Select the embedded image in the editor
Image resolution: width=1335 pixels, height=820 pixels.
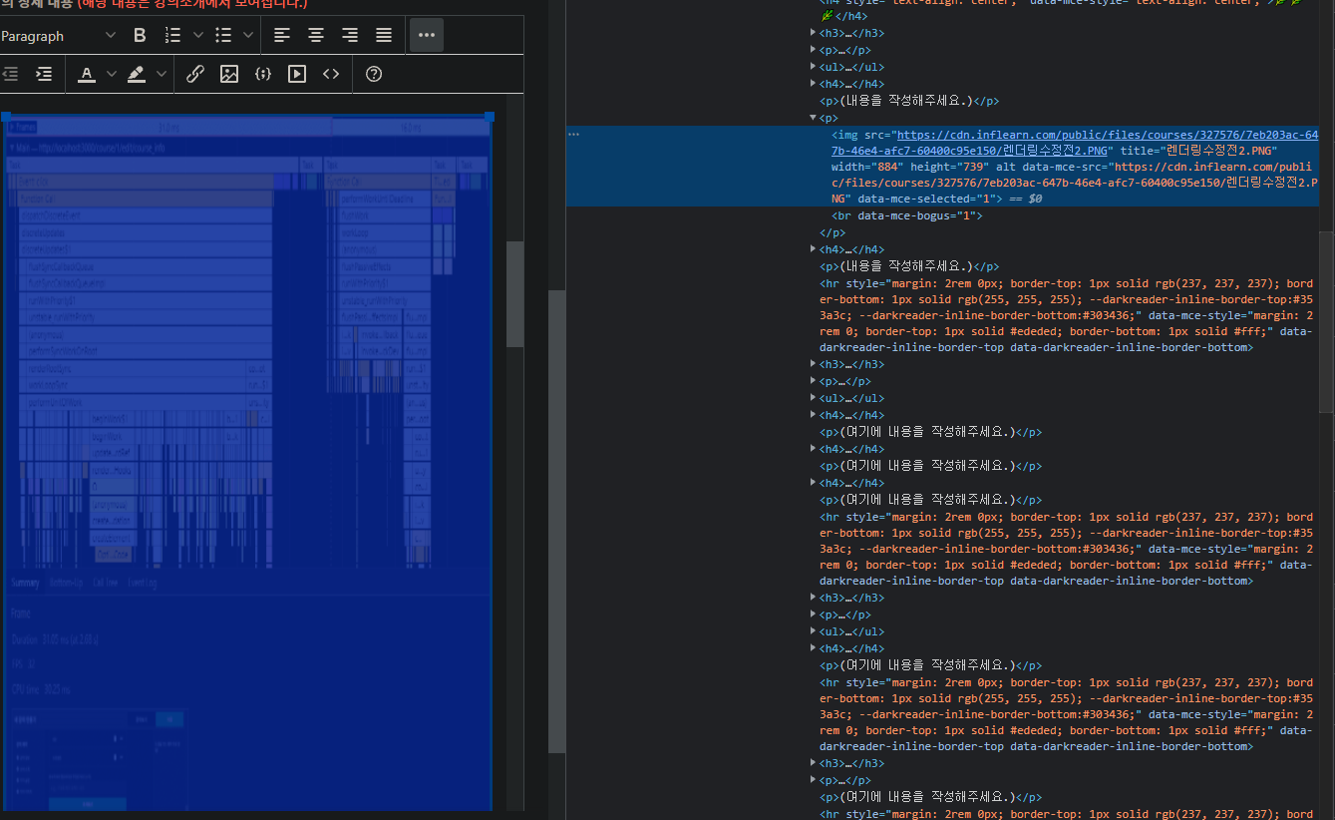pos(247,459)
